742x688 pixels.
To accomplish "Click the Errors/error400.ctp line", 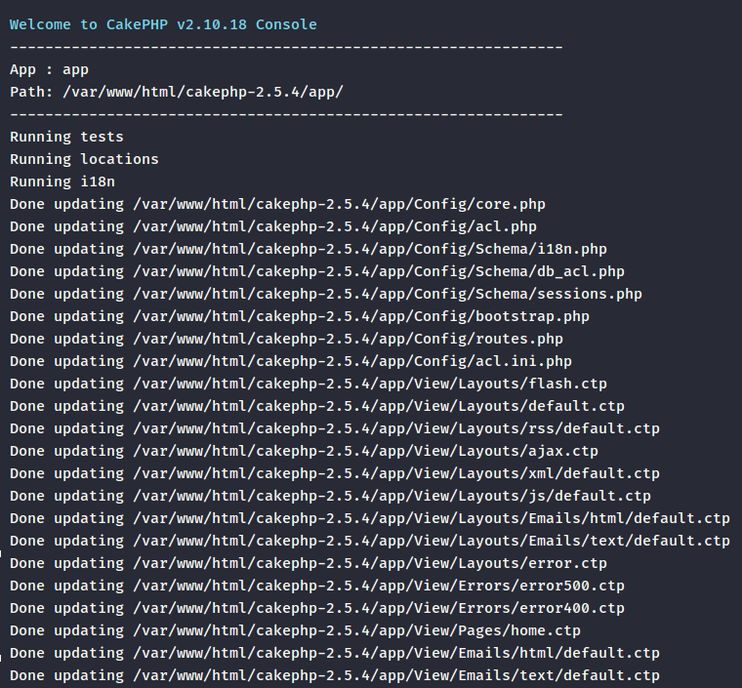I will coord(316,608).
